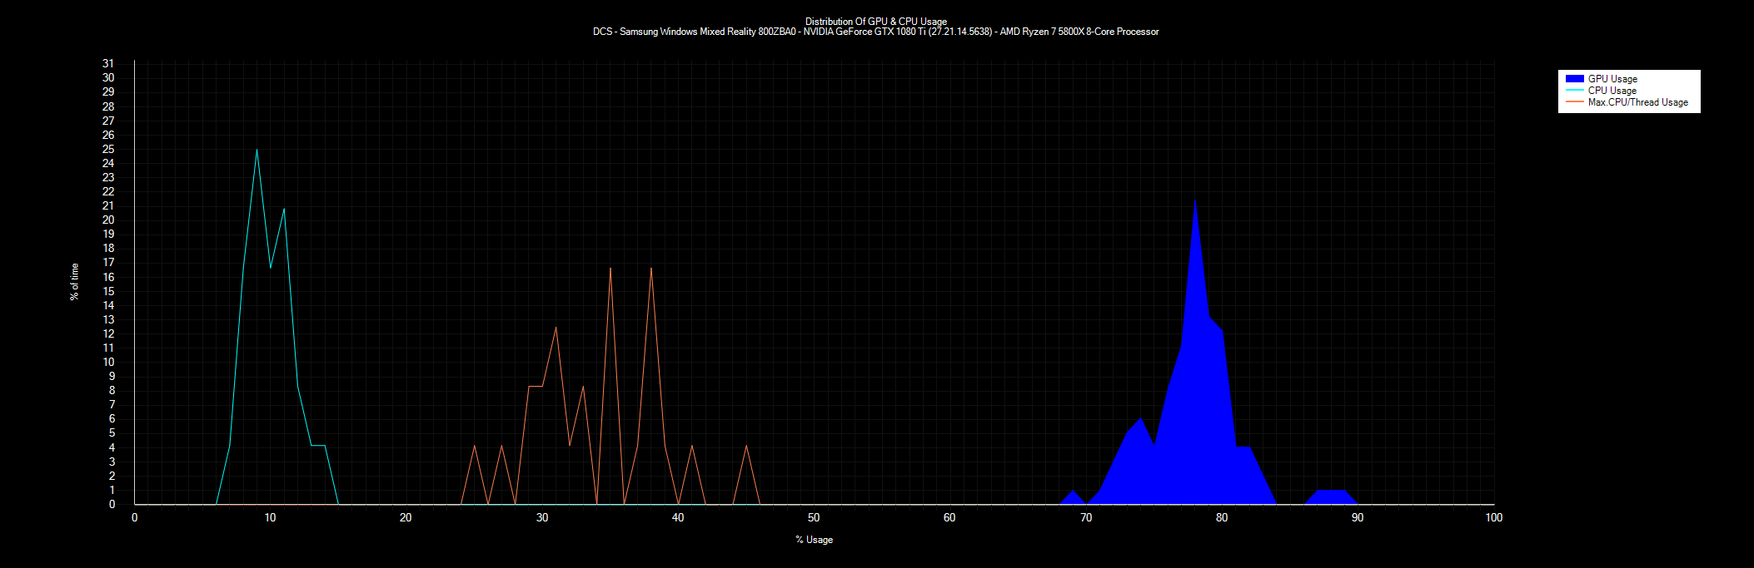
Task: Click the x-axis tick label 0
Action: pos(134,517)
